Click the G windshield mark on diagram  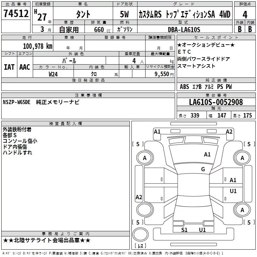coord(203,169)
